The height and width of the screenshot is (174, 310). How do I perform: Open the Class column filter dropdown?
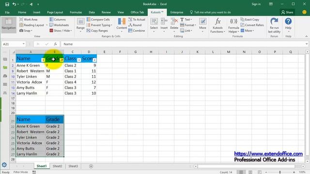point(79,60)
